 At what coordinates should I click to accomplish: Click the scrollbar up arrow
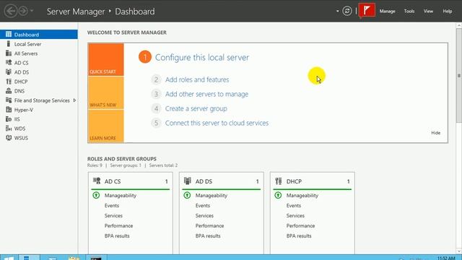pos(459,26)
